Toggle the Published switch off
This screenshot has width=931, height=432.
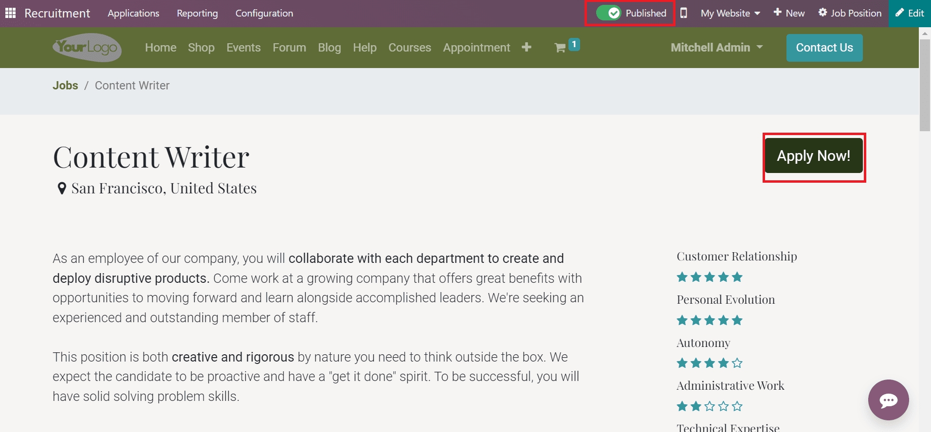[608, 13]
